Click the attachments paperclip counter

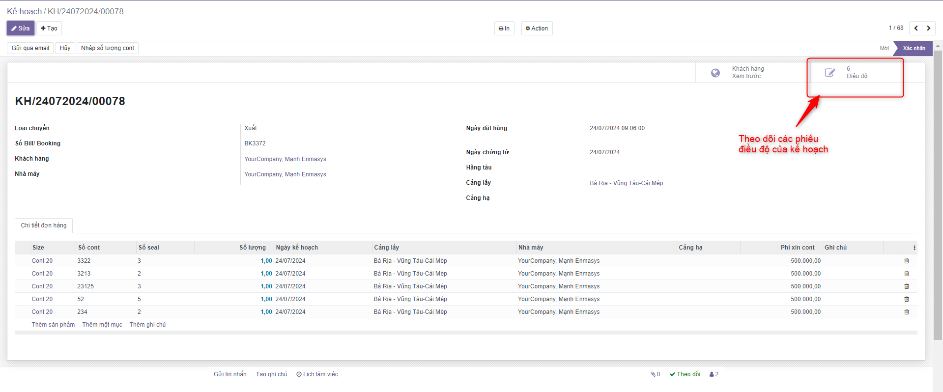coord(656,374)
